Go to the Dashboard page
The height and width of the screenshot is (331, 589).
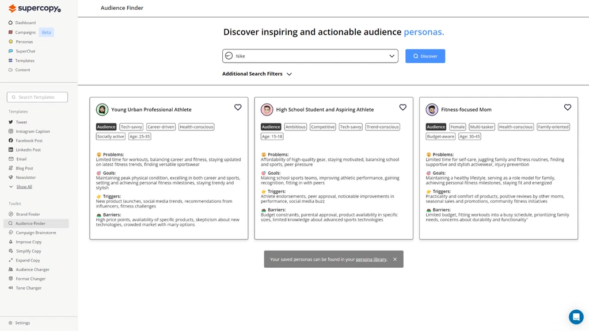25,23
